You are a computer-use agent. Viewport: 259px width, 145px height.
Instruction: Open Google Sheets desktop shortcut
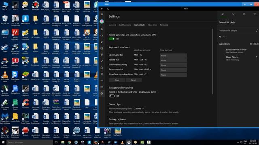tap(15, 105)
